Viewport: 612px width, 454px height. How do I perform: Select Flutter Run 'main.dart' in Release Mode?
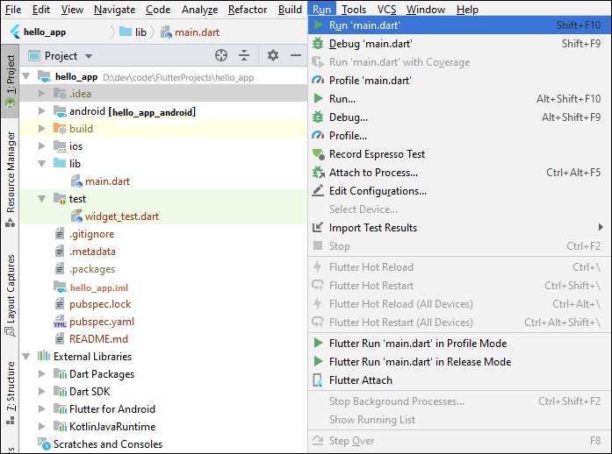pyautogui.click(x=459, y=361)
